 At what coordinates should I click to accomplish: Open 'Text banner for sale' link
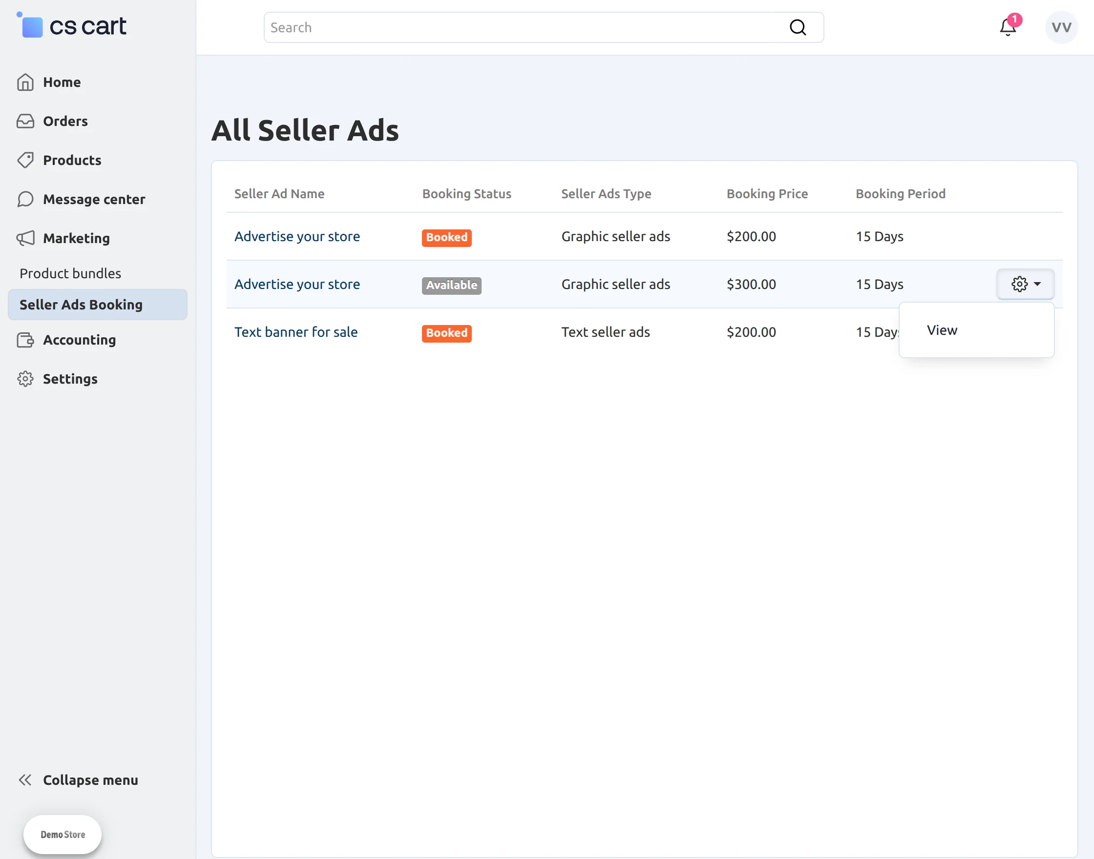click(x=296, y=332)
